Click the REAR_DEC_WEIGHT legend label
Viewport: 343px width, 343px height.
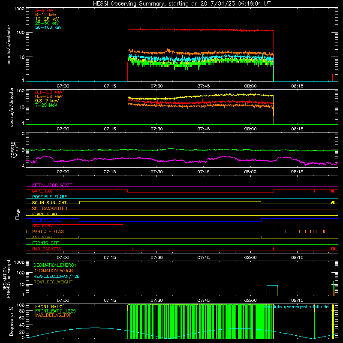[53, 282]
